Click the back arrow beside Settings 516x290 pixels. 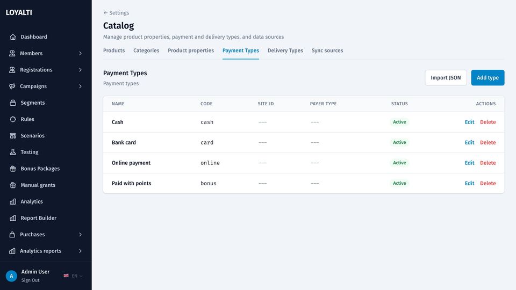(x=105, y=13)
